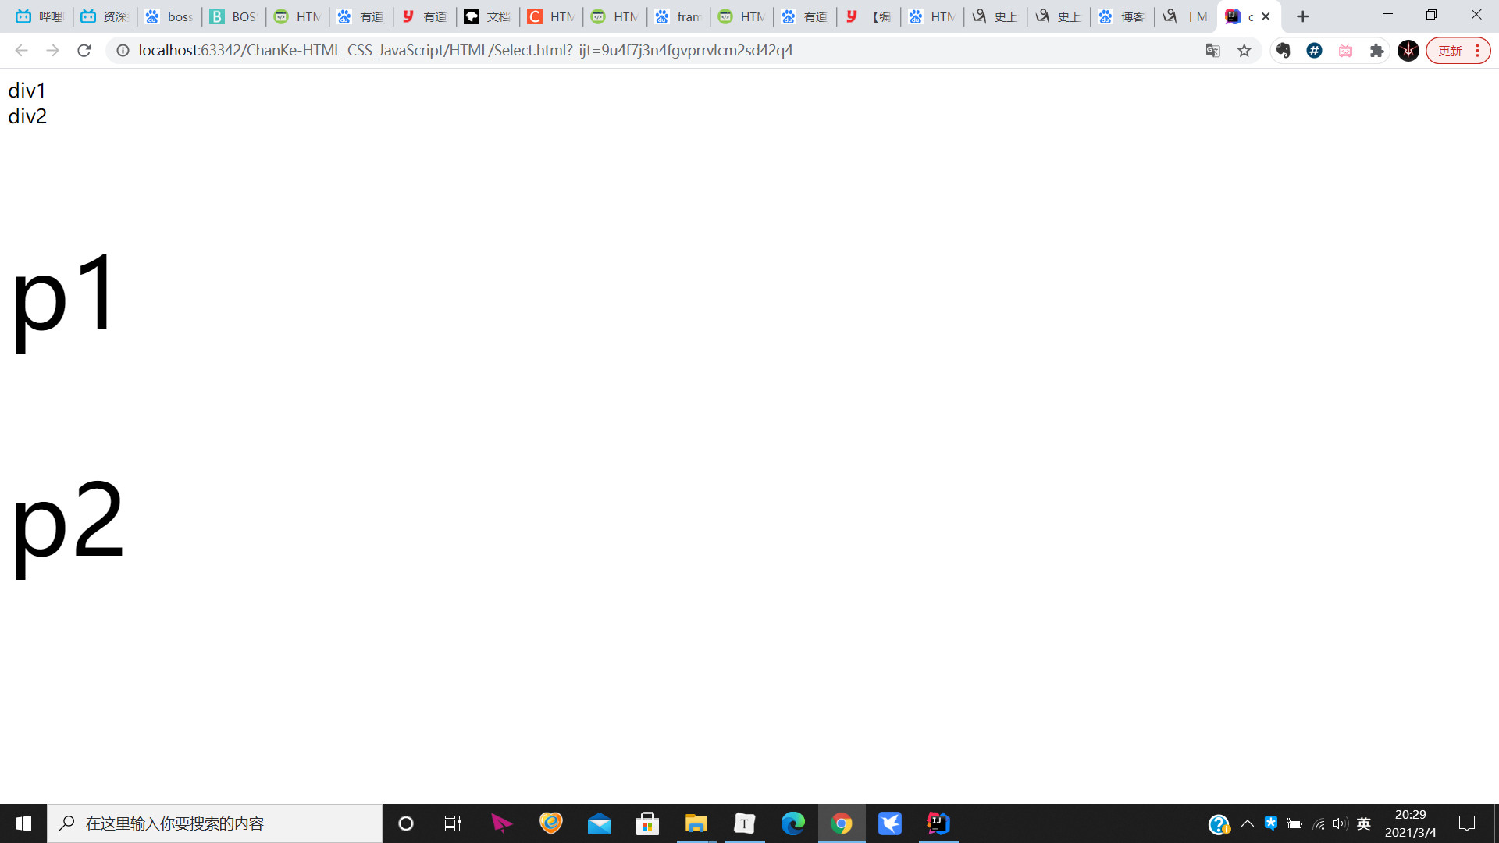Click the address bar URL
1499x843 pixels.
pos(465,51)
